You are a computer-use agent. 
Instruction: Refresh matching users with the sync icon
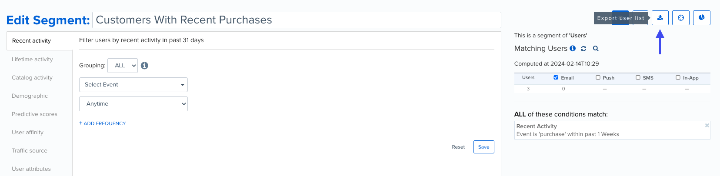click(583, 49)
